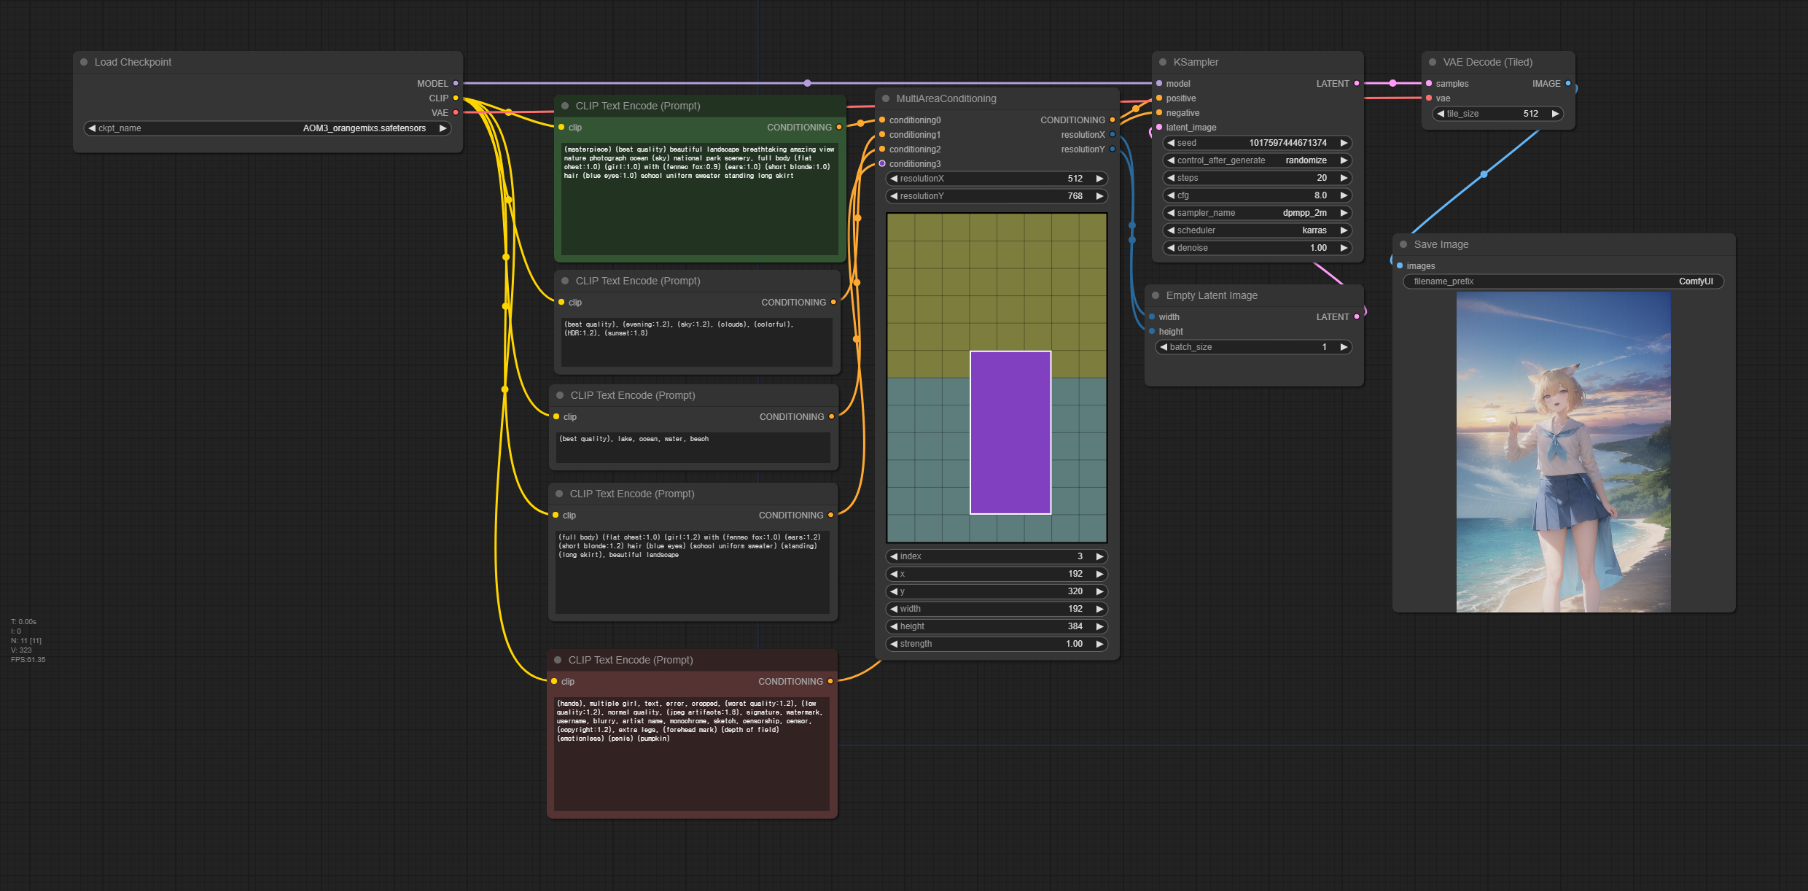The width and height of the screenshot is (1808, 891).
Task: Click the latent_image input socket on KSampler
Action: coord(1159,128)
